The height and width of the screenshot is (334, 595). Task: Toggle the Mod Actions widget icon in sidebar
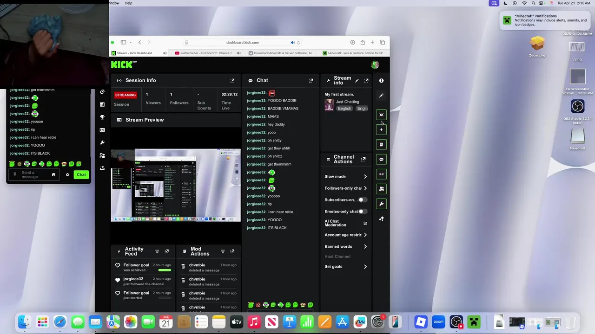click(x=381, y=145)
